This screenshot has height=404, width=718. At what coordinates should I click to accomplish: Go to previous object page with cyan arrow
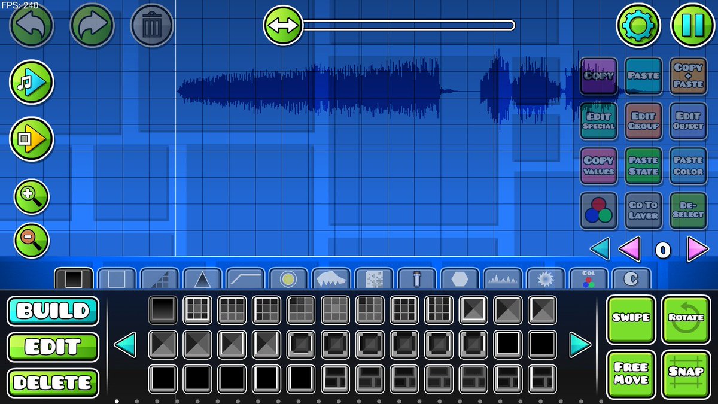(125, 345)
